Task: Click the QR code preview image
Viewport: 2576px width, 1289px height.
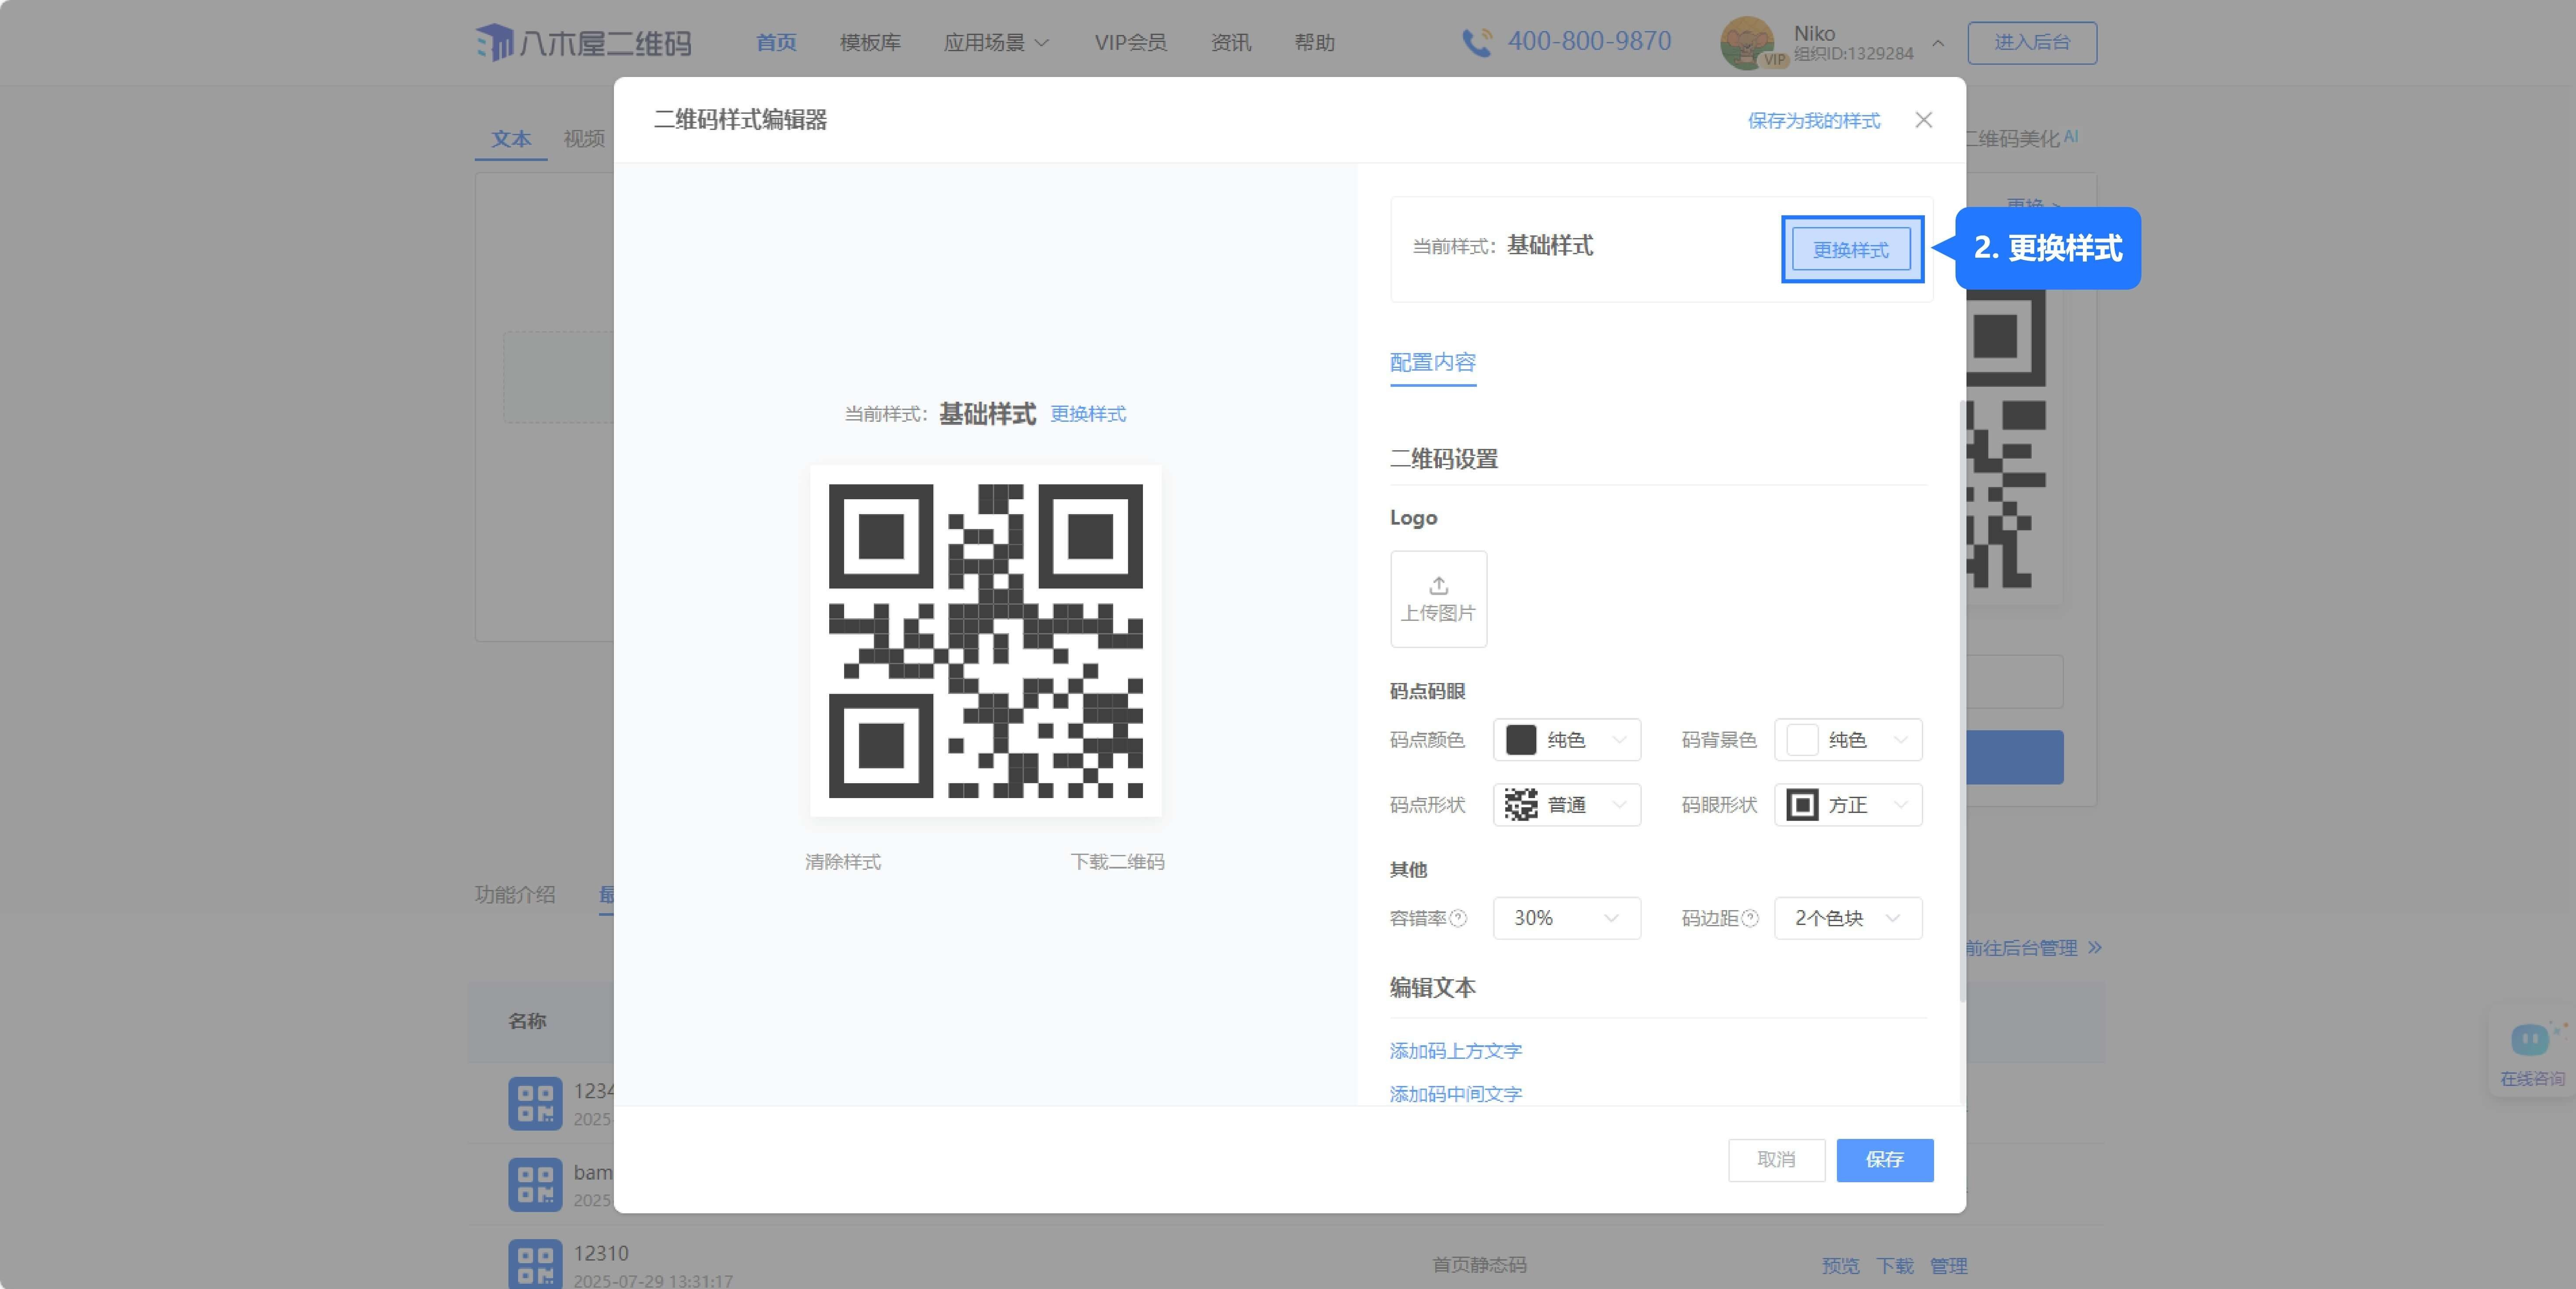Action: point(985,641)
